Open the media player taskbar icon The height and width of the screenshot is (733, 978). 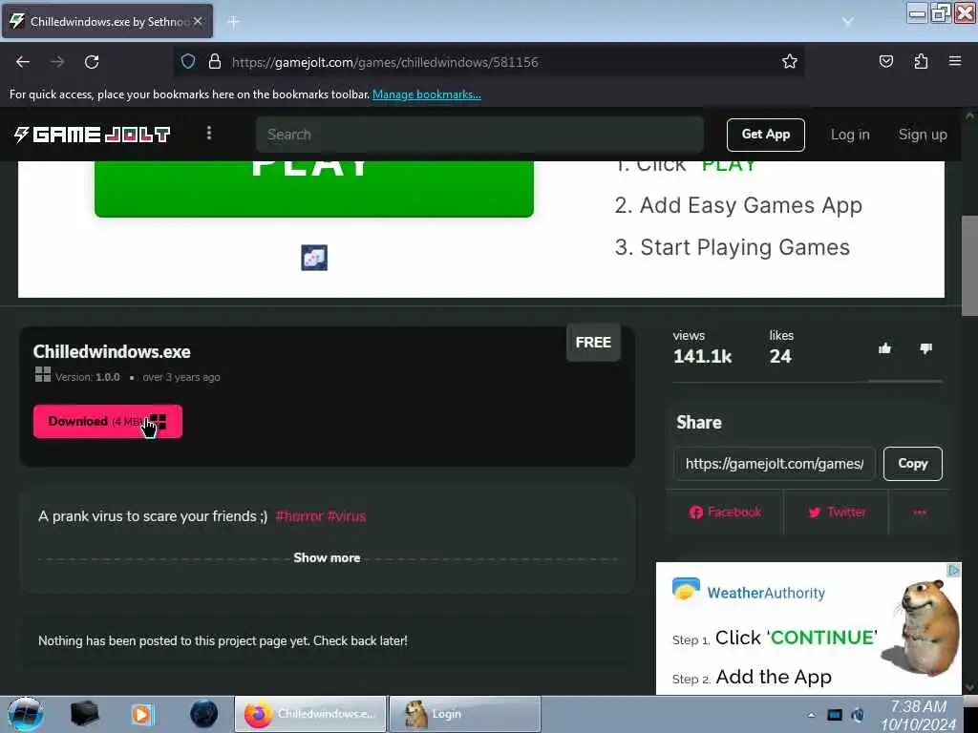pyautogui.click(x=142, y=714)
